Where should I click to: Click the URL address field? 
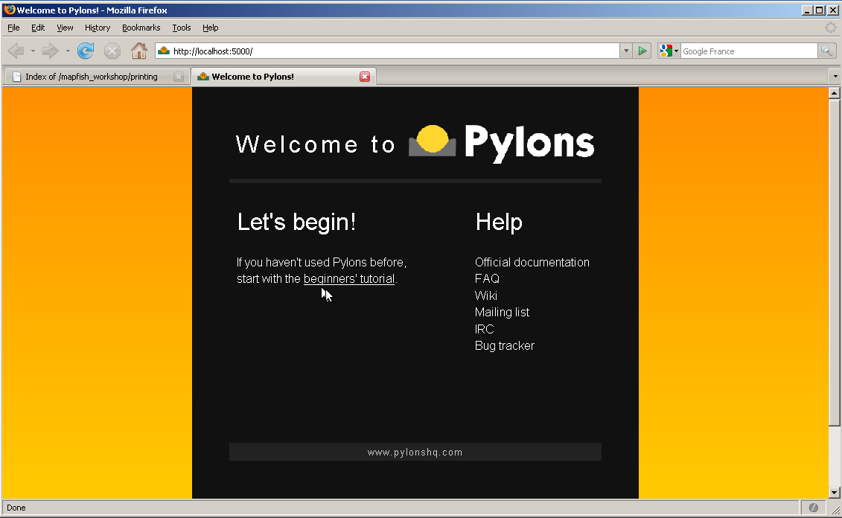(x=395, y=51)
